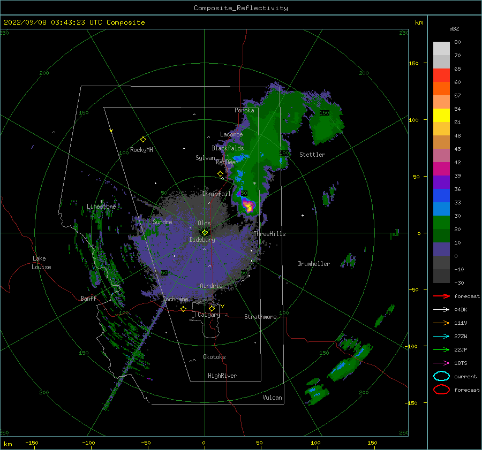Screen dimensions: 482x450
Task: Click the yellow diamond marker beside RockyMH
Action: click(143, 140)
